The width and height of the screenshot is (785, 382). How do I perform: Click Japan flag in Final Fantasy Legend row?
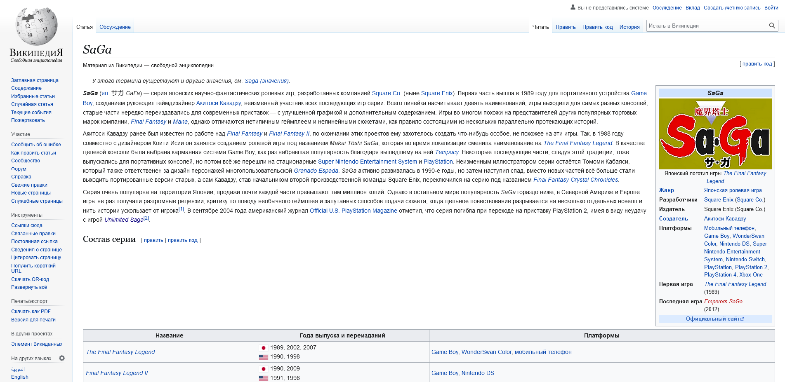(x=263, y=348)
